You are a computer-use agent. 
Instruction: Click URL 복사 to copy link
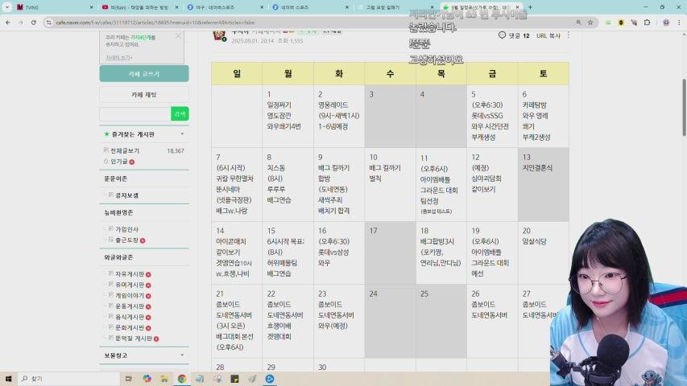(x=548, y=35)
